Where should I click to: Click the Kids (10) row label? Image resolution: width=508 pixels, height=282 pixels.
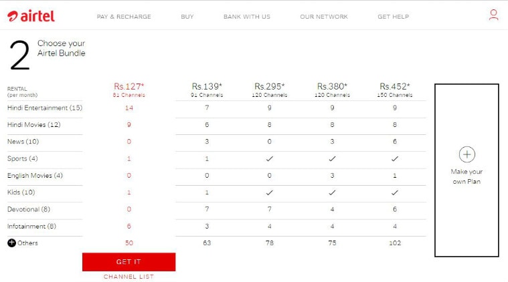pos(21,192)
